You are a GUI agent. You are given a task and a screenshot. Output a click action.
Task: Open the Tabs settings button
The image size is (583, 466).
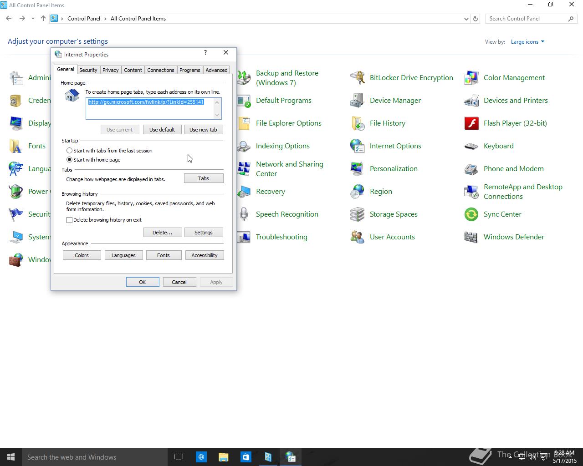(204, 178)
